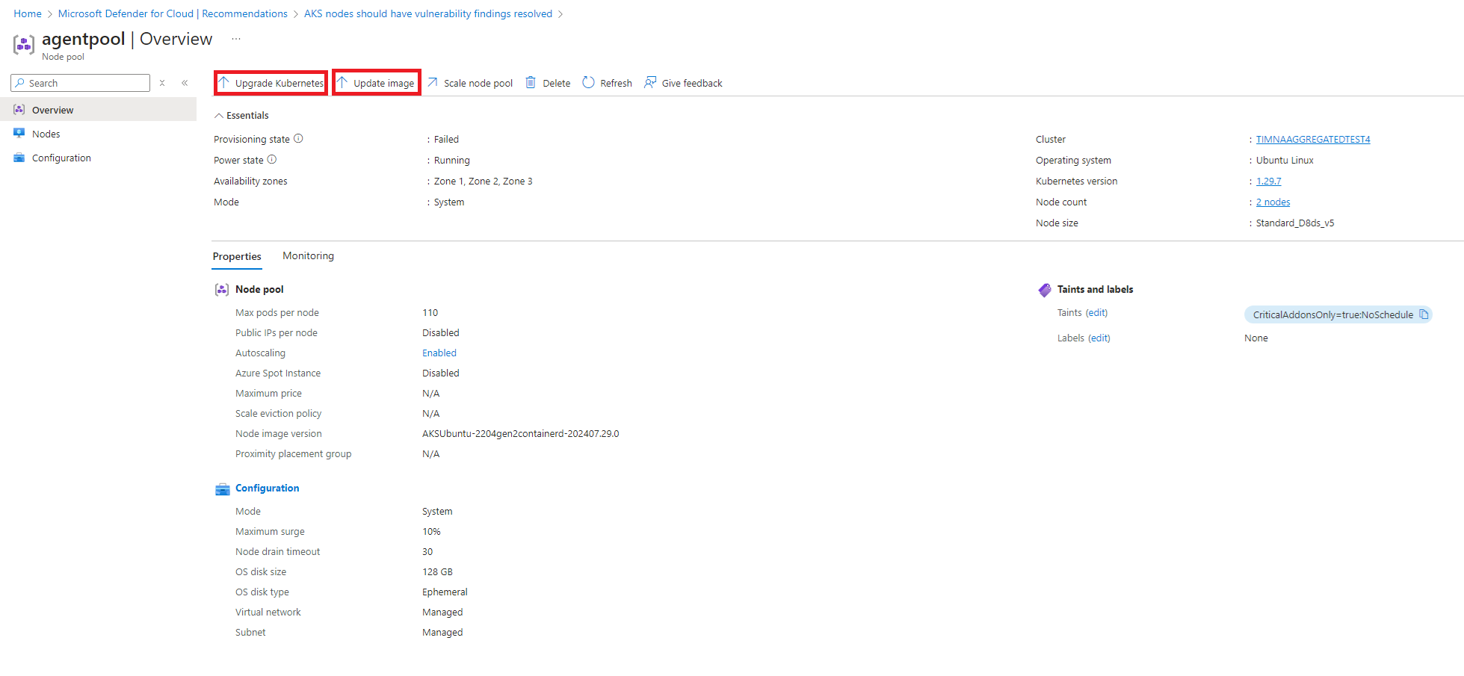
Task: Open the Configuration sidebar item
Action: click(98, 158)
